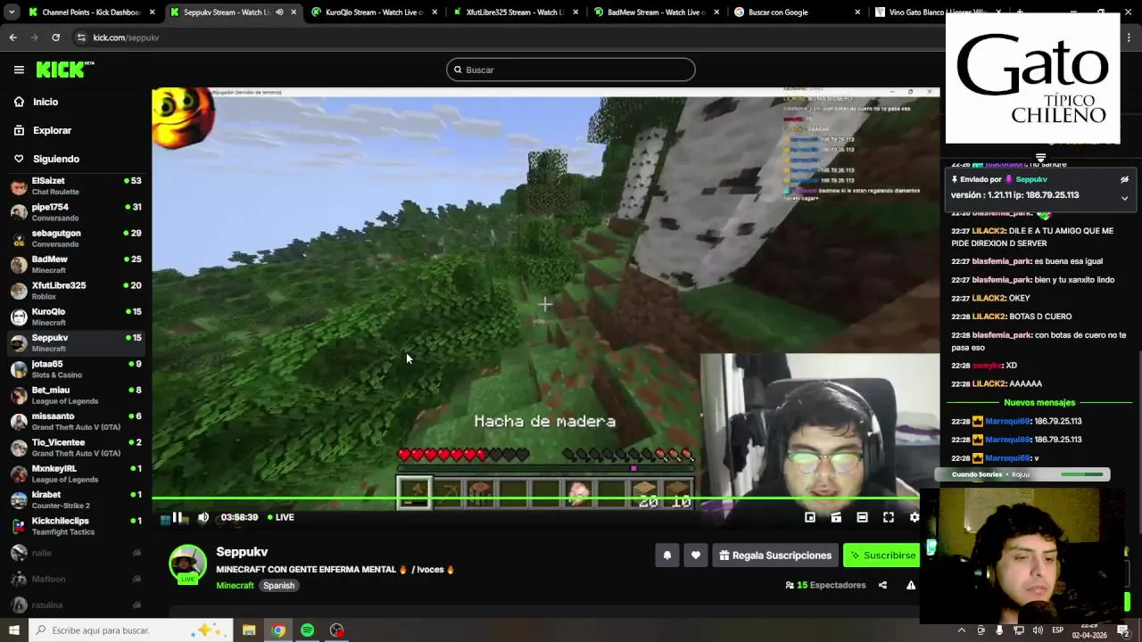The image size is (1142, 642).
Task: Open player settings gear
Action: pyautogui.click(x=914, y=517)
